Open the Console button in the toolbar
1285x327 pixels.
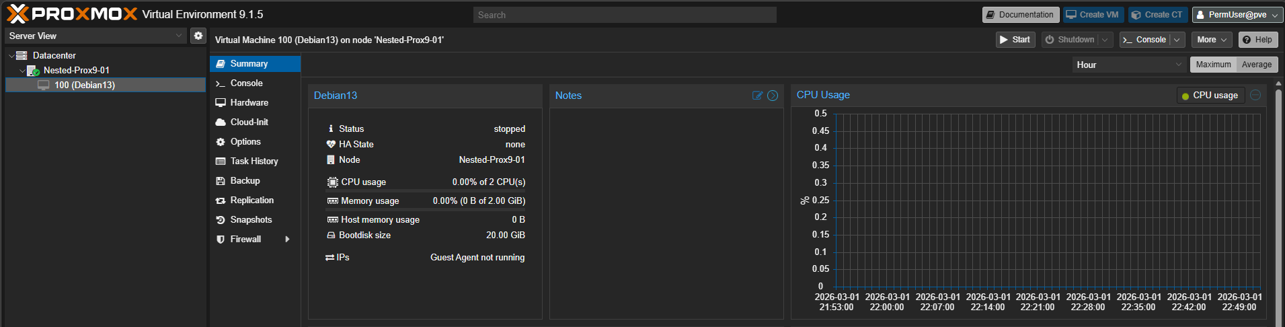coord(1145,40)
